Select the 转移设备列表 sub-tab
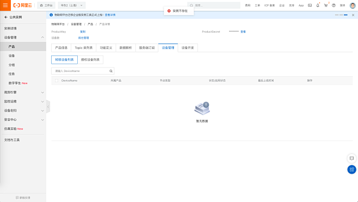 [x=64, y=60]
